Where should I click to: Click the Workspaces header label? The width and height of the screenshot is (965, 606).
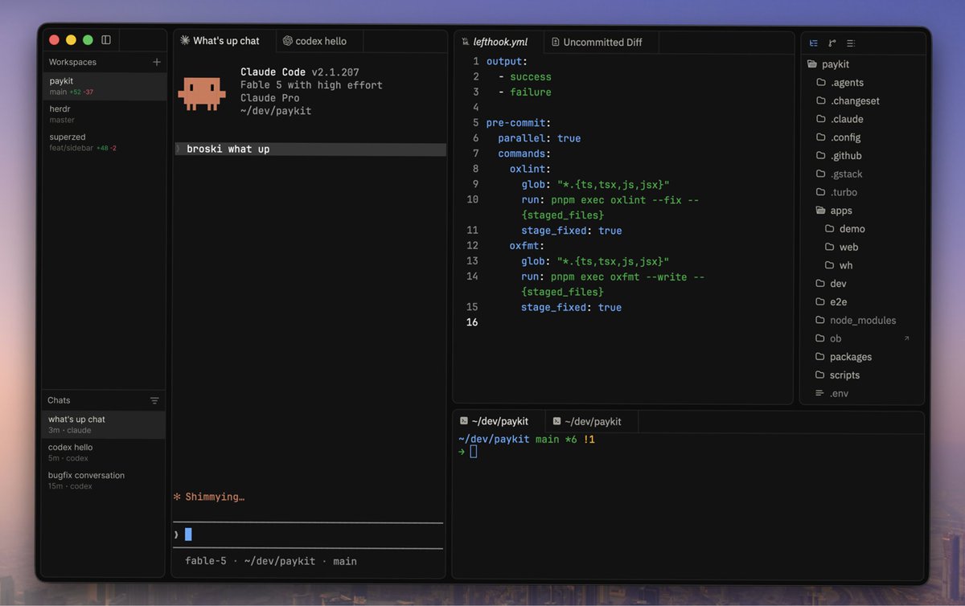pyautogui.click(x=72, y=62)
